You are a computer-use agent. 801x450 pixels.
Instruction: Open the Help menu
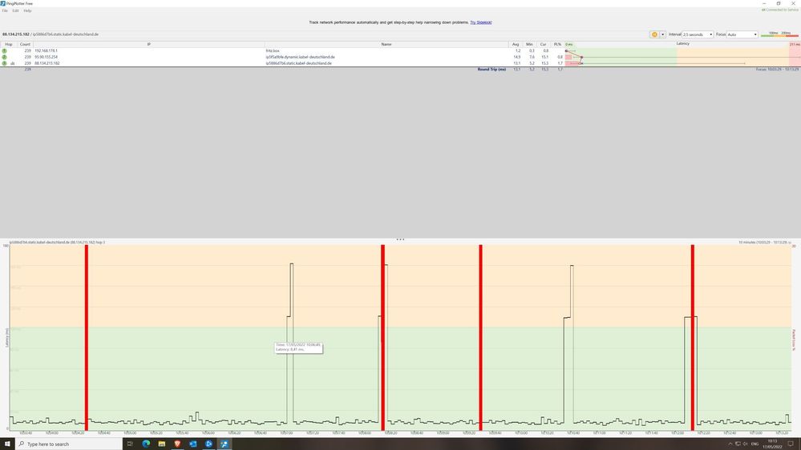[x=27, y=10]
